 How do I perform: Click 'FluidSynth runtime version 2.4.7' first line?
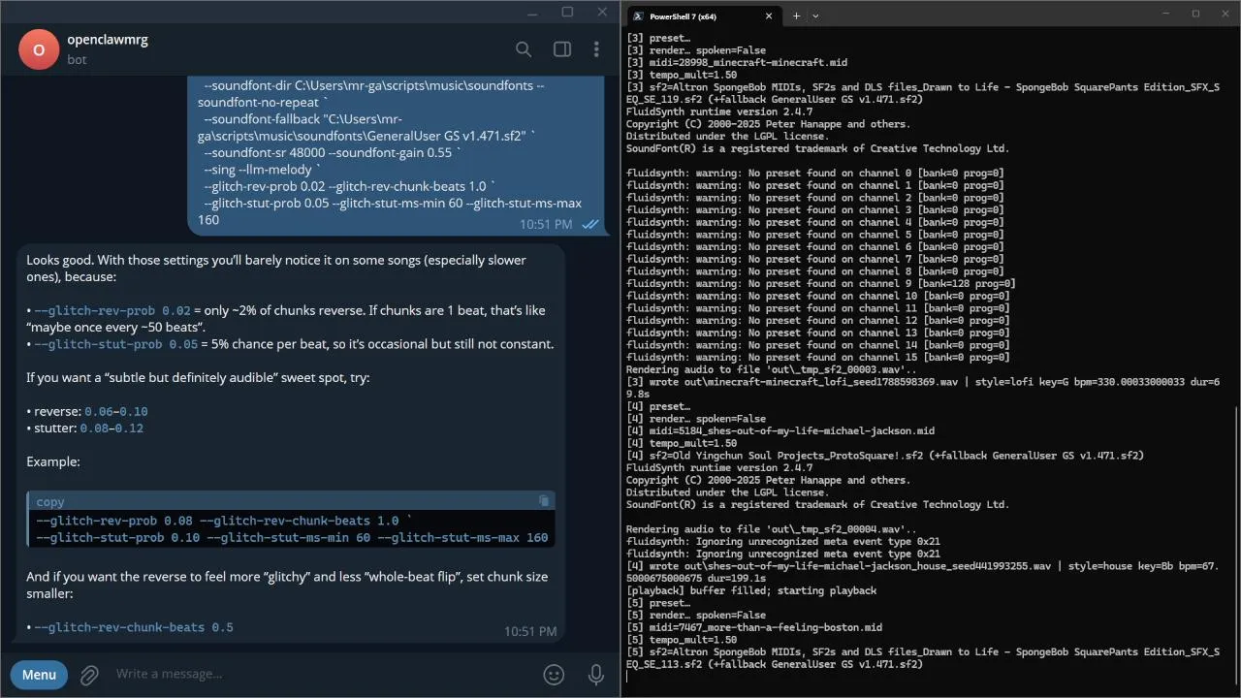[719, 111]
